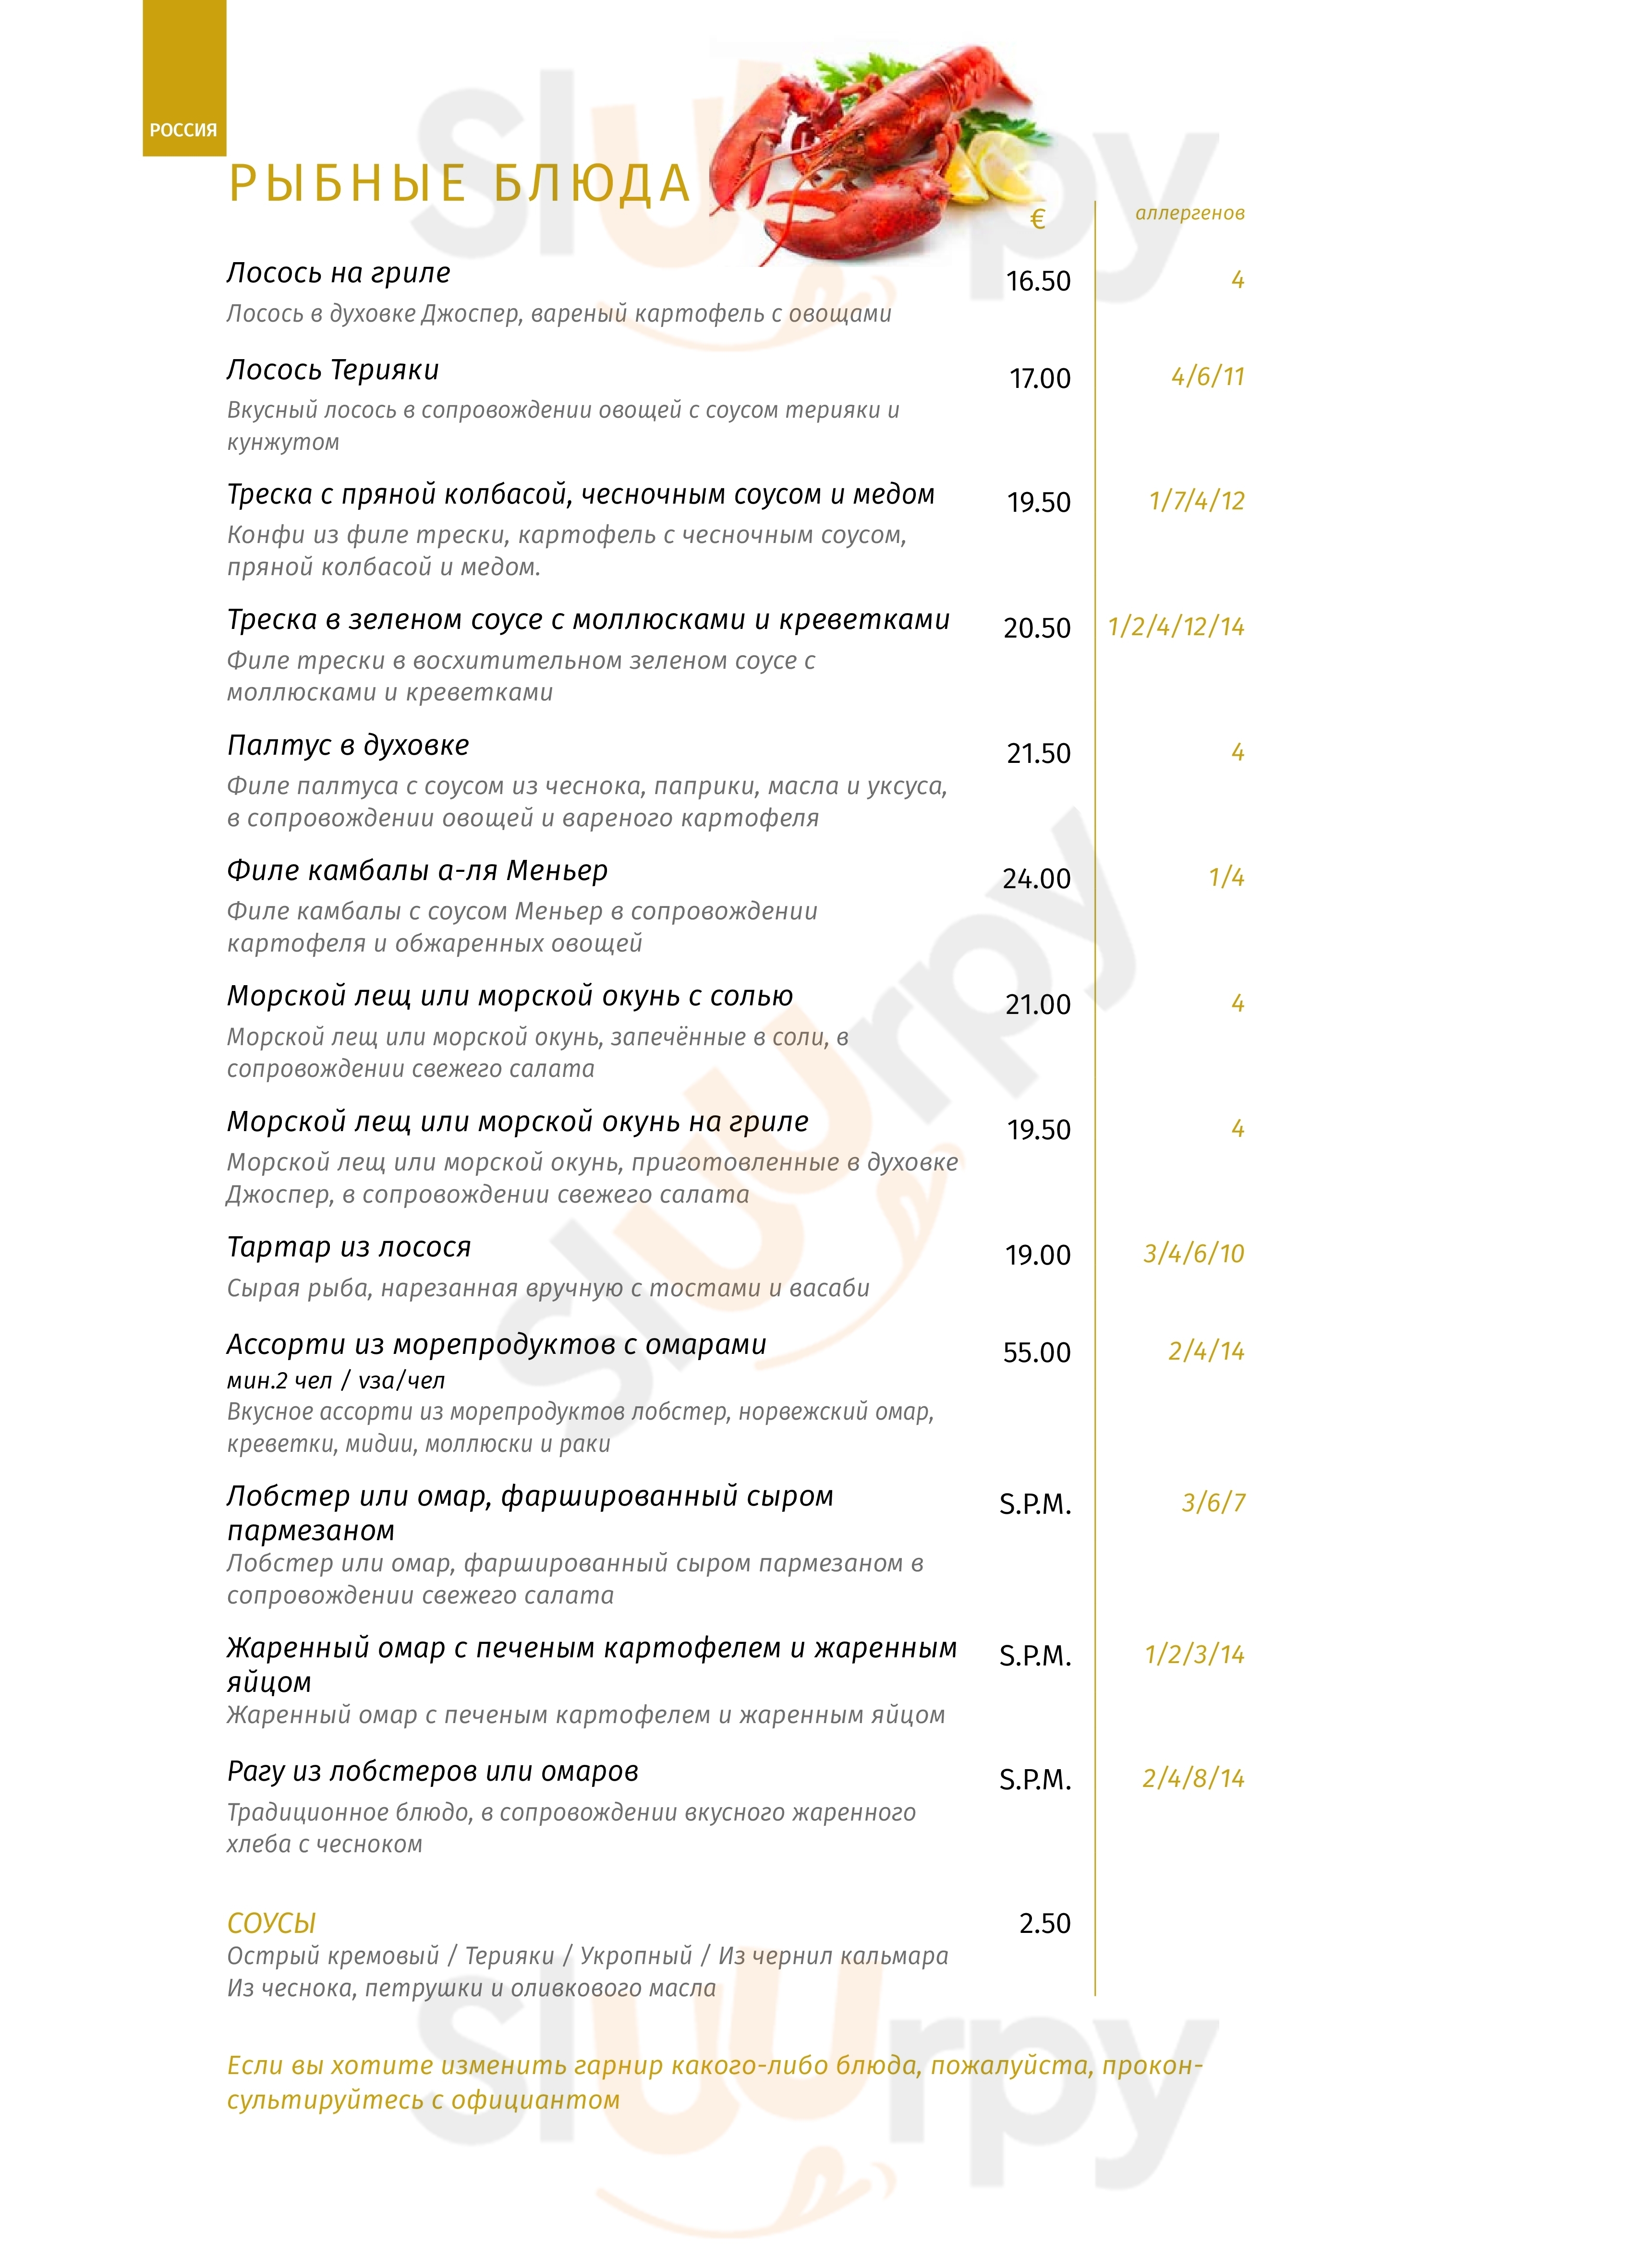The width and height of the screenshot is (1626, 2268).
Task: Open Рагу из лобстеров или омаров
Action: coord(432,1772)
